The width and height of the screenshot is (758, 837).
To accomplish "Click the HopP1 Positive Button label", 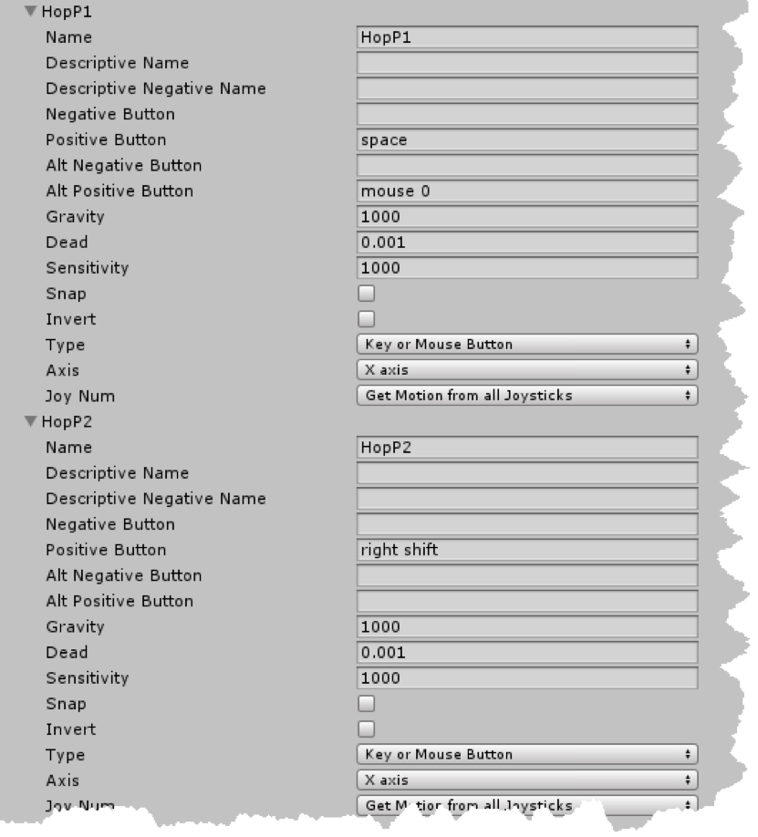I will click(106, 139).
